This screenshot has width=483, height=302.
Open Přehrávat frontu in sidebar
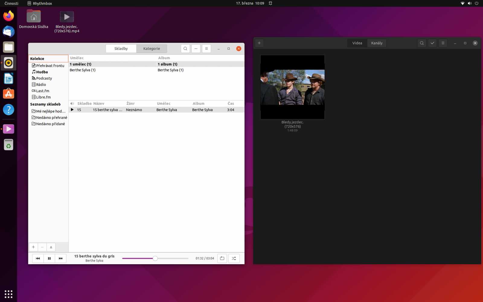click(x=48, y=66)
